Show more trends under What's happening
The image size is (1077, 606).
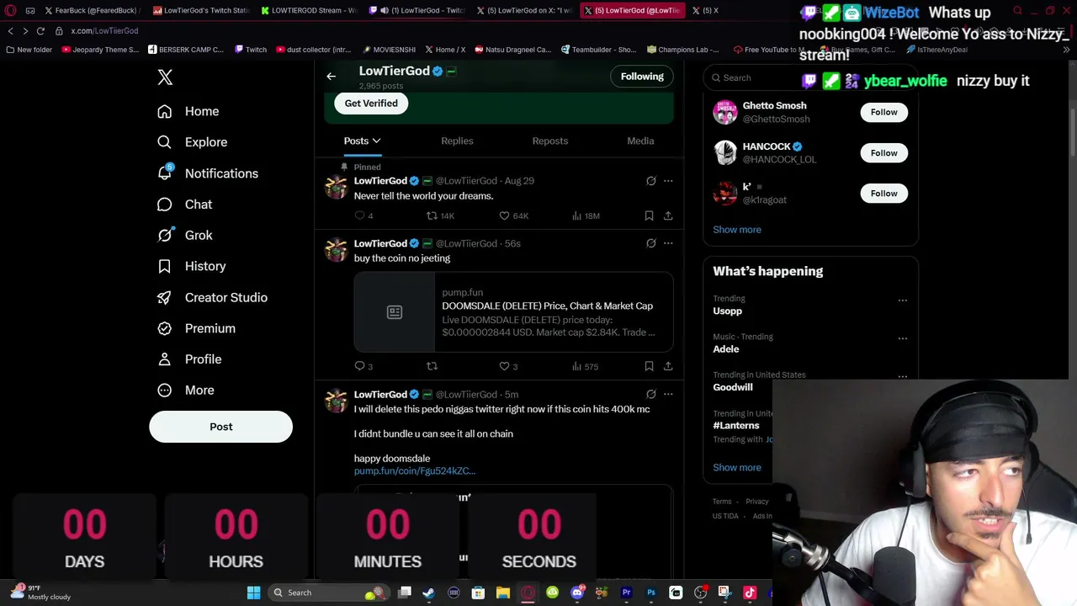(x=737, y=468)
